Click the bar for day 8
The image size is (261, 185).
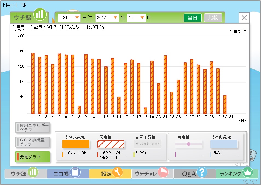[79, 110]
